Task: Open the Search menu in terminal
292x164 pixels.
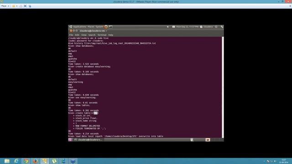Action: click(x=92, y=35)
